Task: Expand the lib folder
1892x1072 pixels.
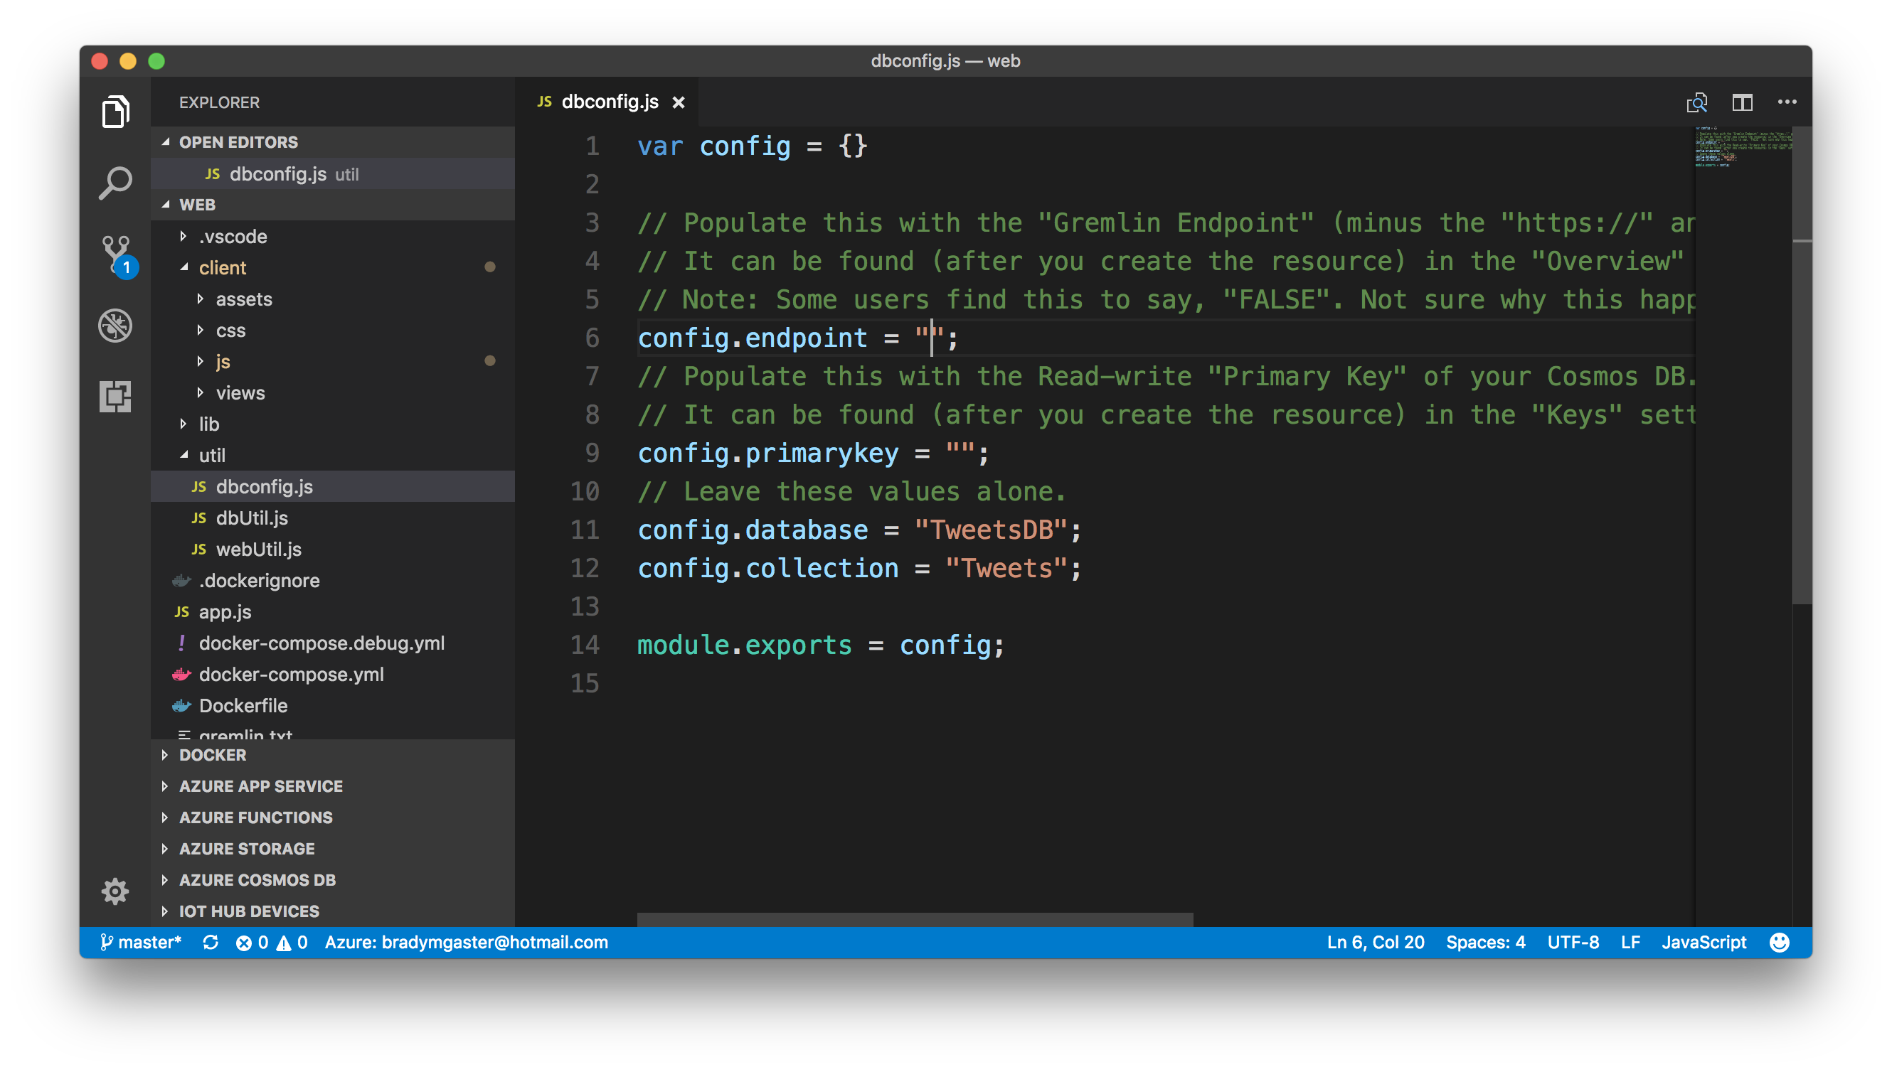Action: click(x=208, y=424)
